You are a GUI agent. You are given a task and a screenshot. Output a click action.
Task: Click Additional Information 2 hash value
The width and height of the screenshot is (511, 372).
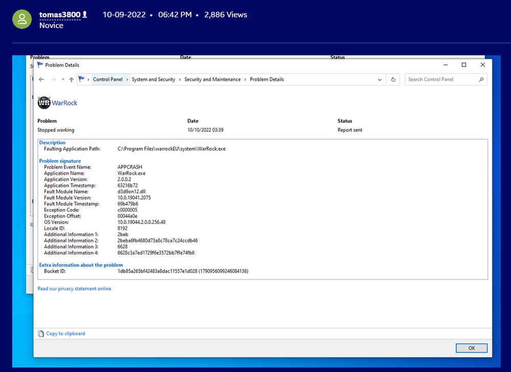point(158,241)
